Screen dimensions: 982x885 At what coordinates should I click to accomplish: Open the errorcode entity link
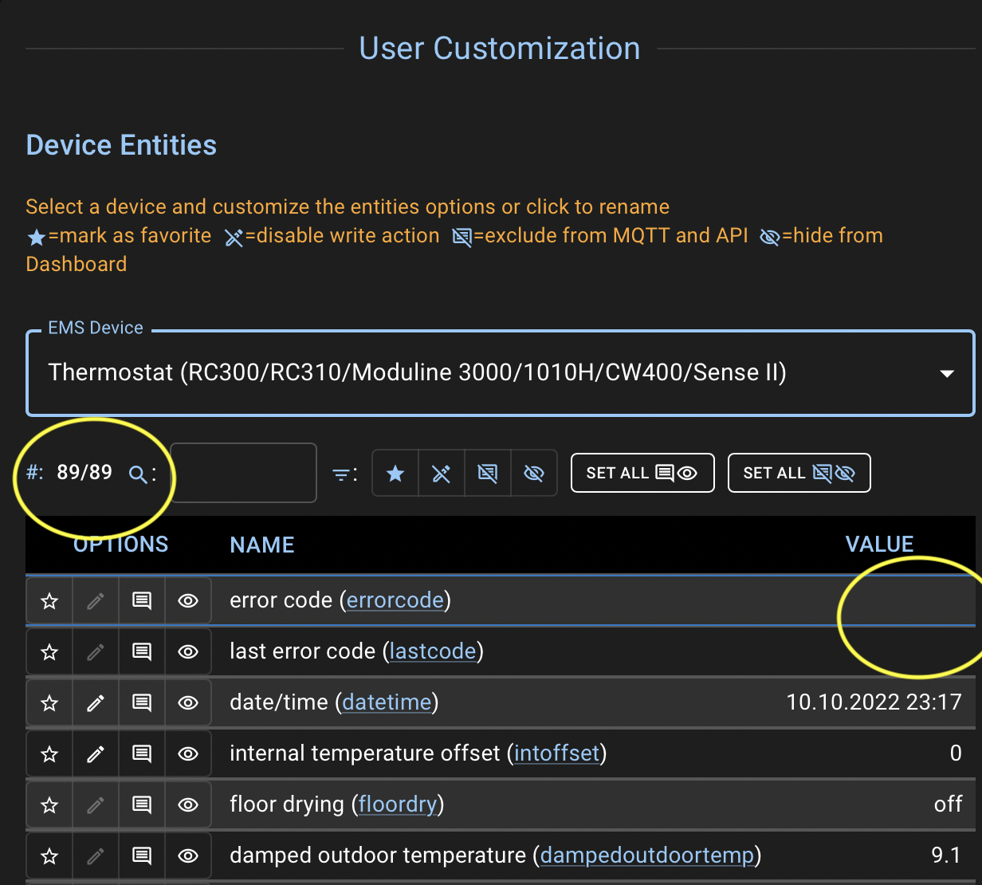395,600
